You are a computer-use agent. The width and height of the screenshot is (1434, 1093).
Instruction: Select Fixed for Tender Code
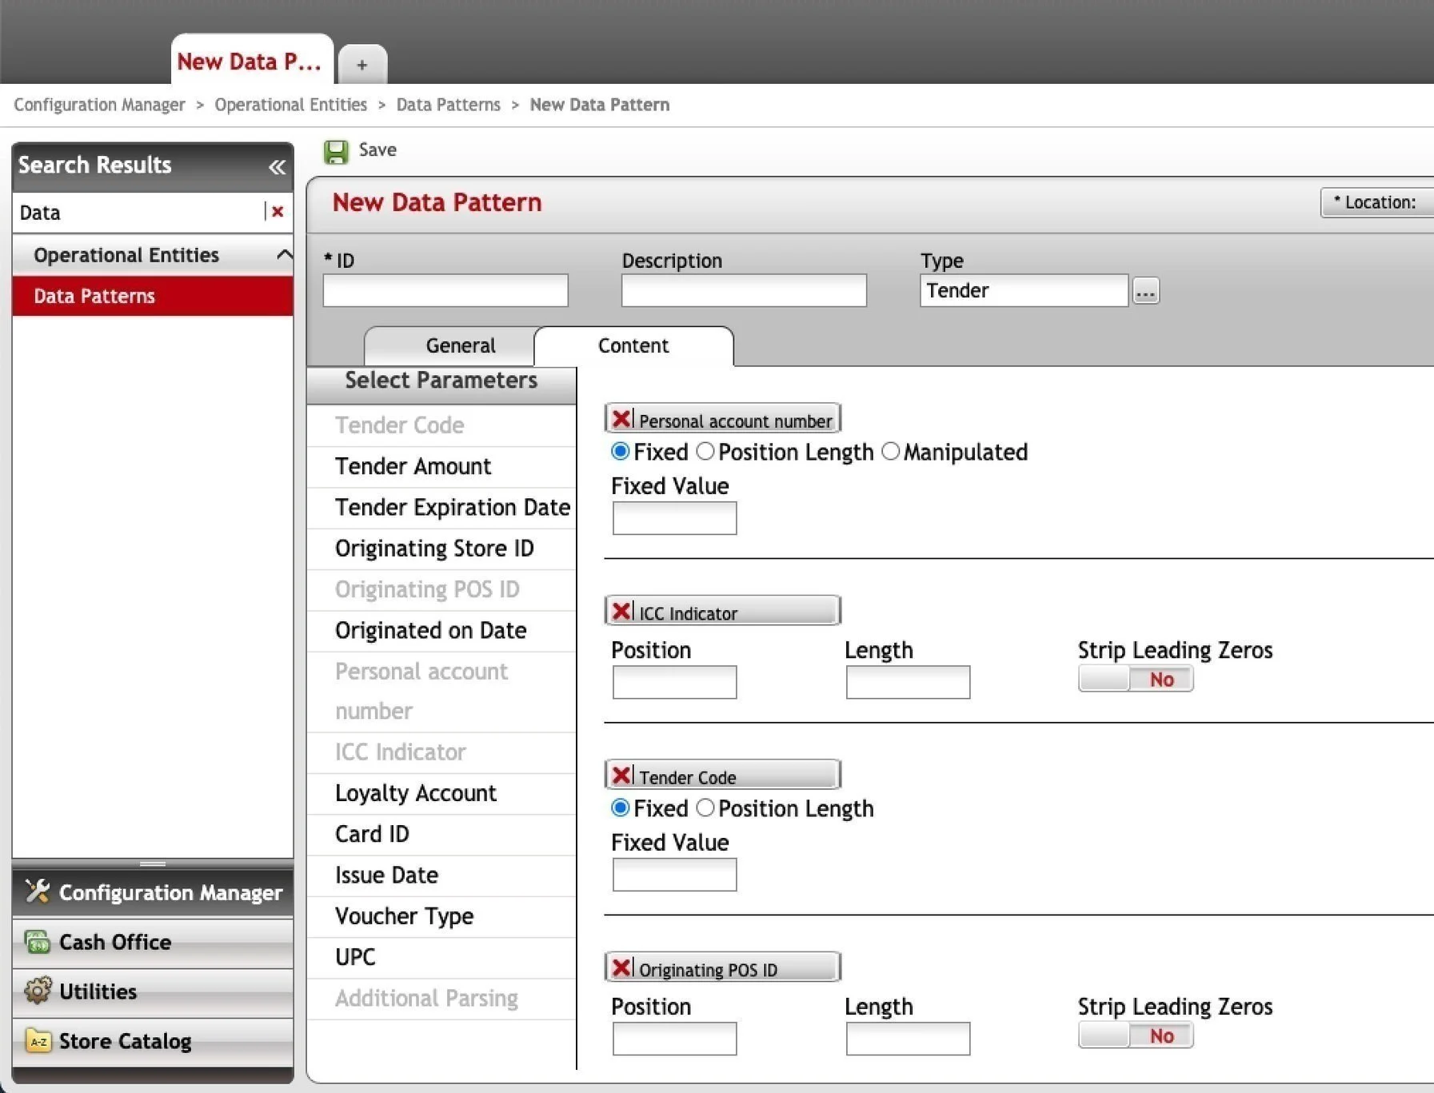tap(620, 808)
